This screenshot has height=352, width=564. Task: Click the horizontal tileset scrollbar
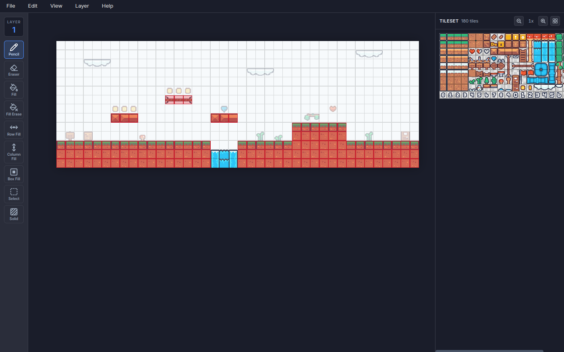489,351
